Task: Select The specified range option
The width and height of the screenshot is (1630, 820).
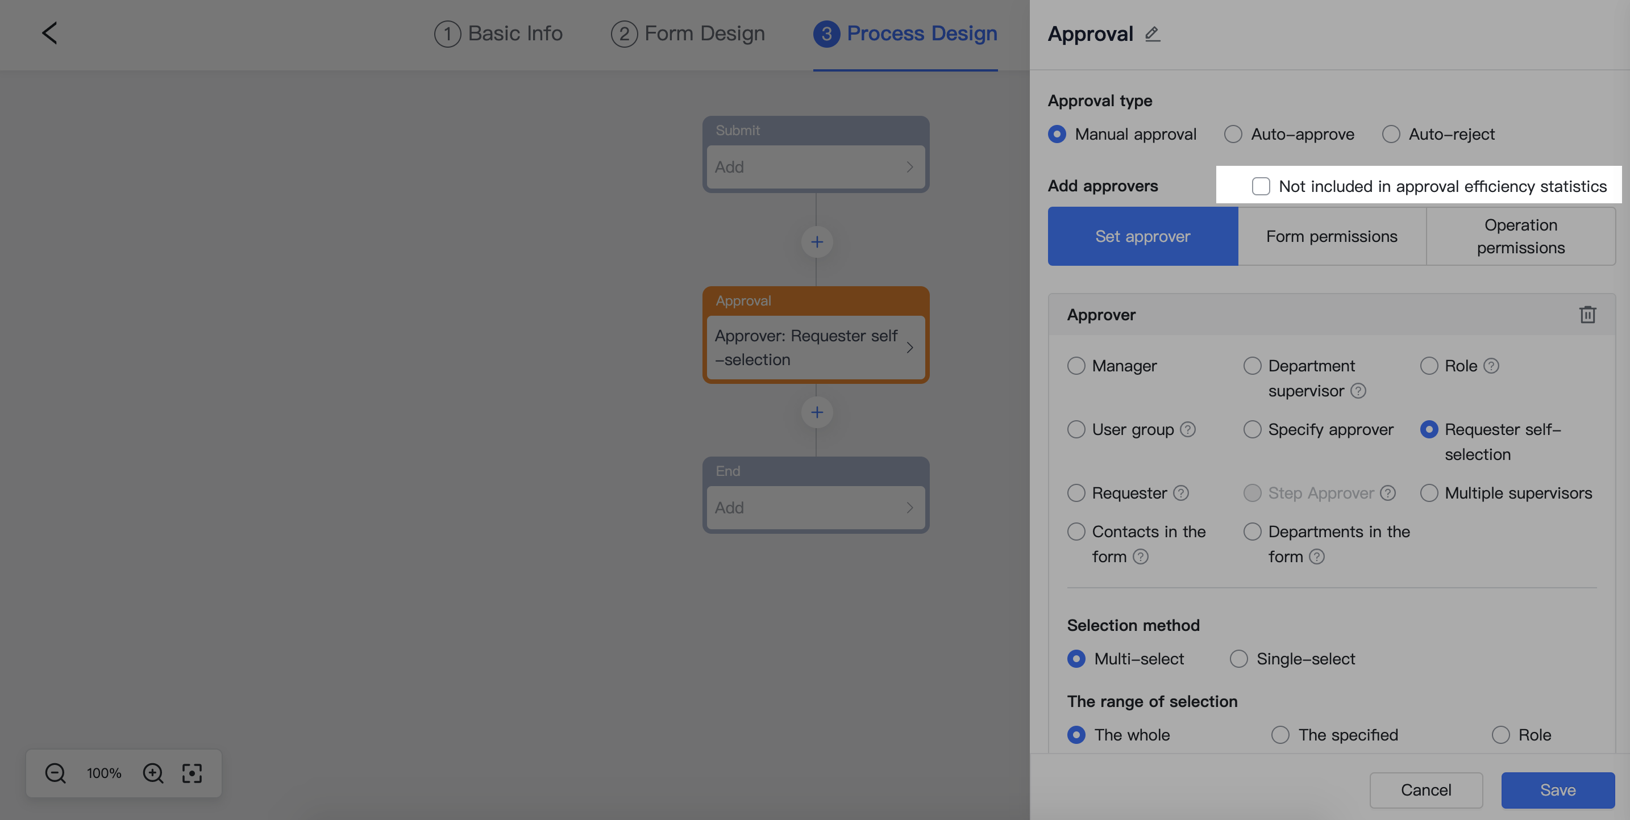Action: click(1280, 735)
